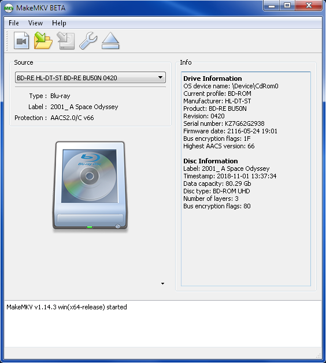Click the Drive Information heading

pyautogui.click(x=212, y=78)
